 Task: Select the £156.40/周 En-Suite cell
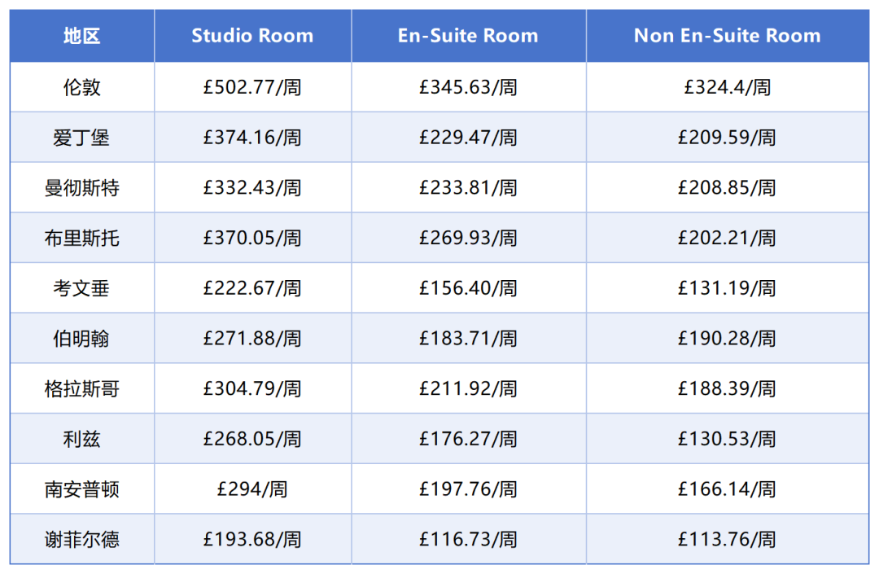pyautogui.click(x=468, y=288)
